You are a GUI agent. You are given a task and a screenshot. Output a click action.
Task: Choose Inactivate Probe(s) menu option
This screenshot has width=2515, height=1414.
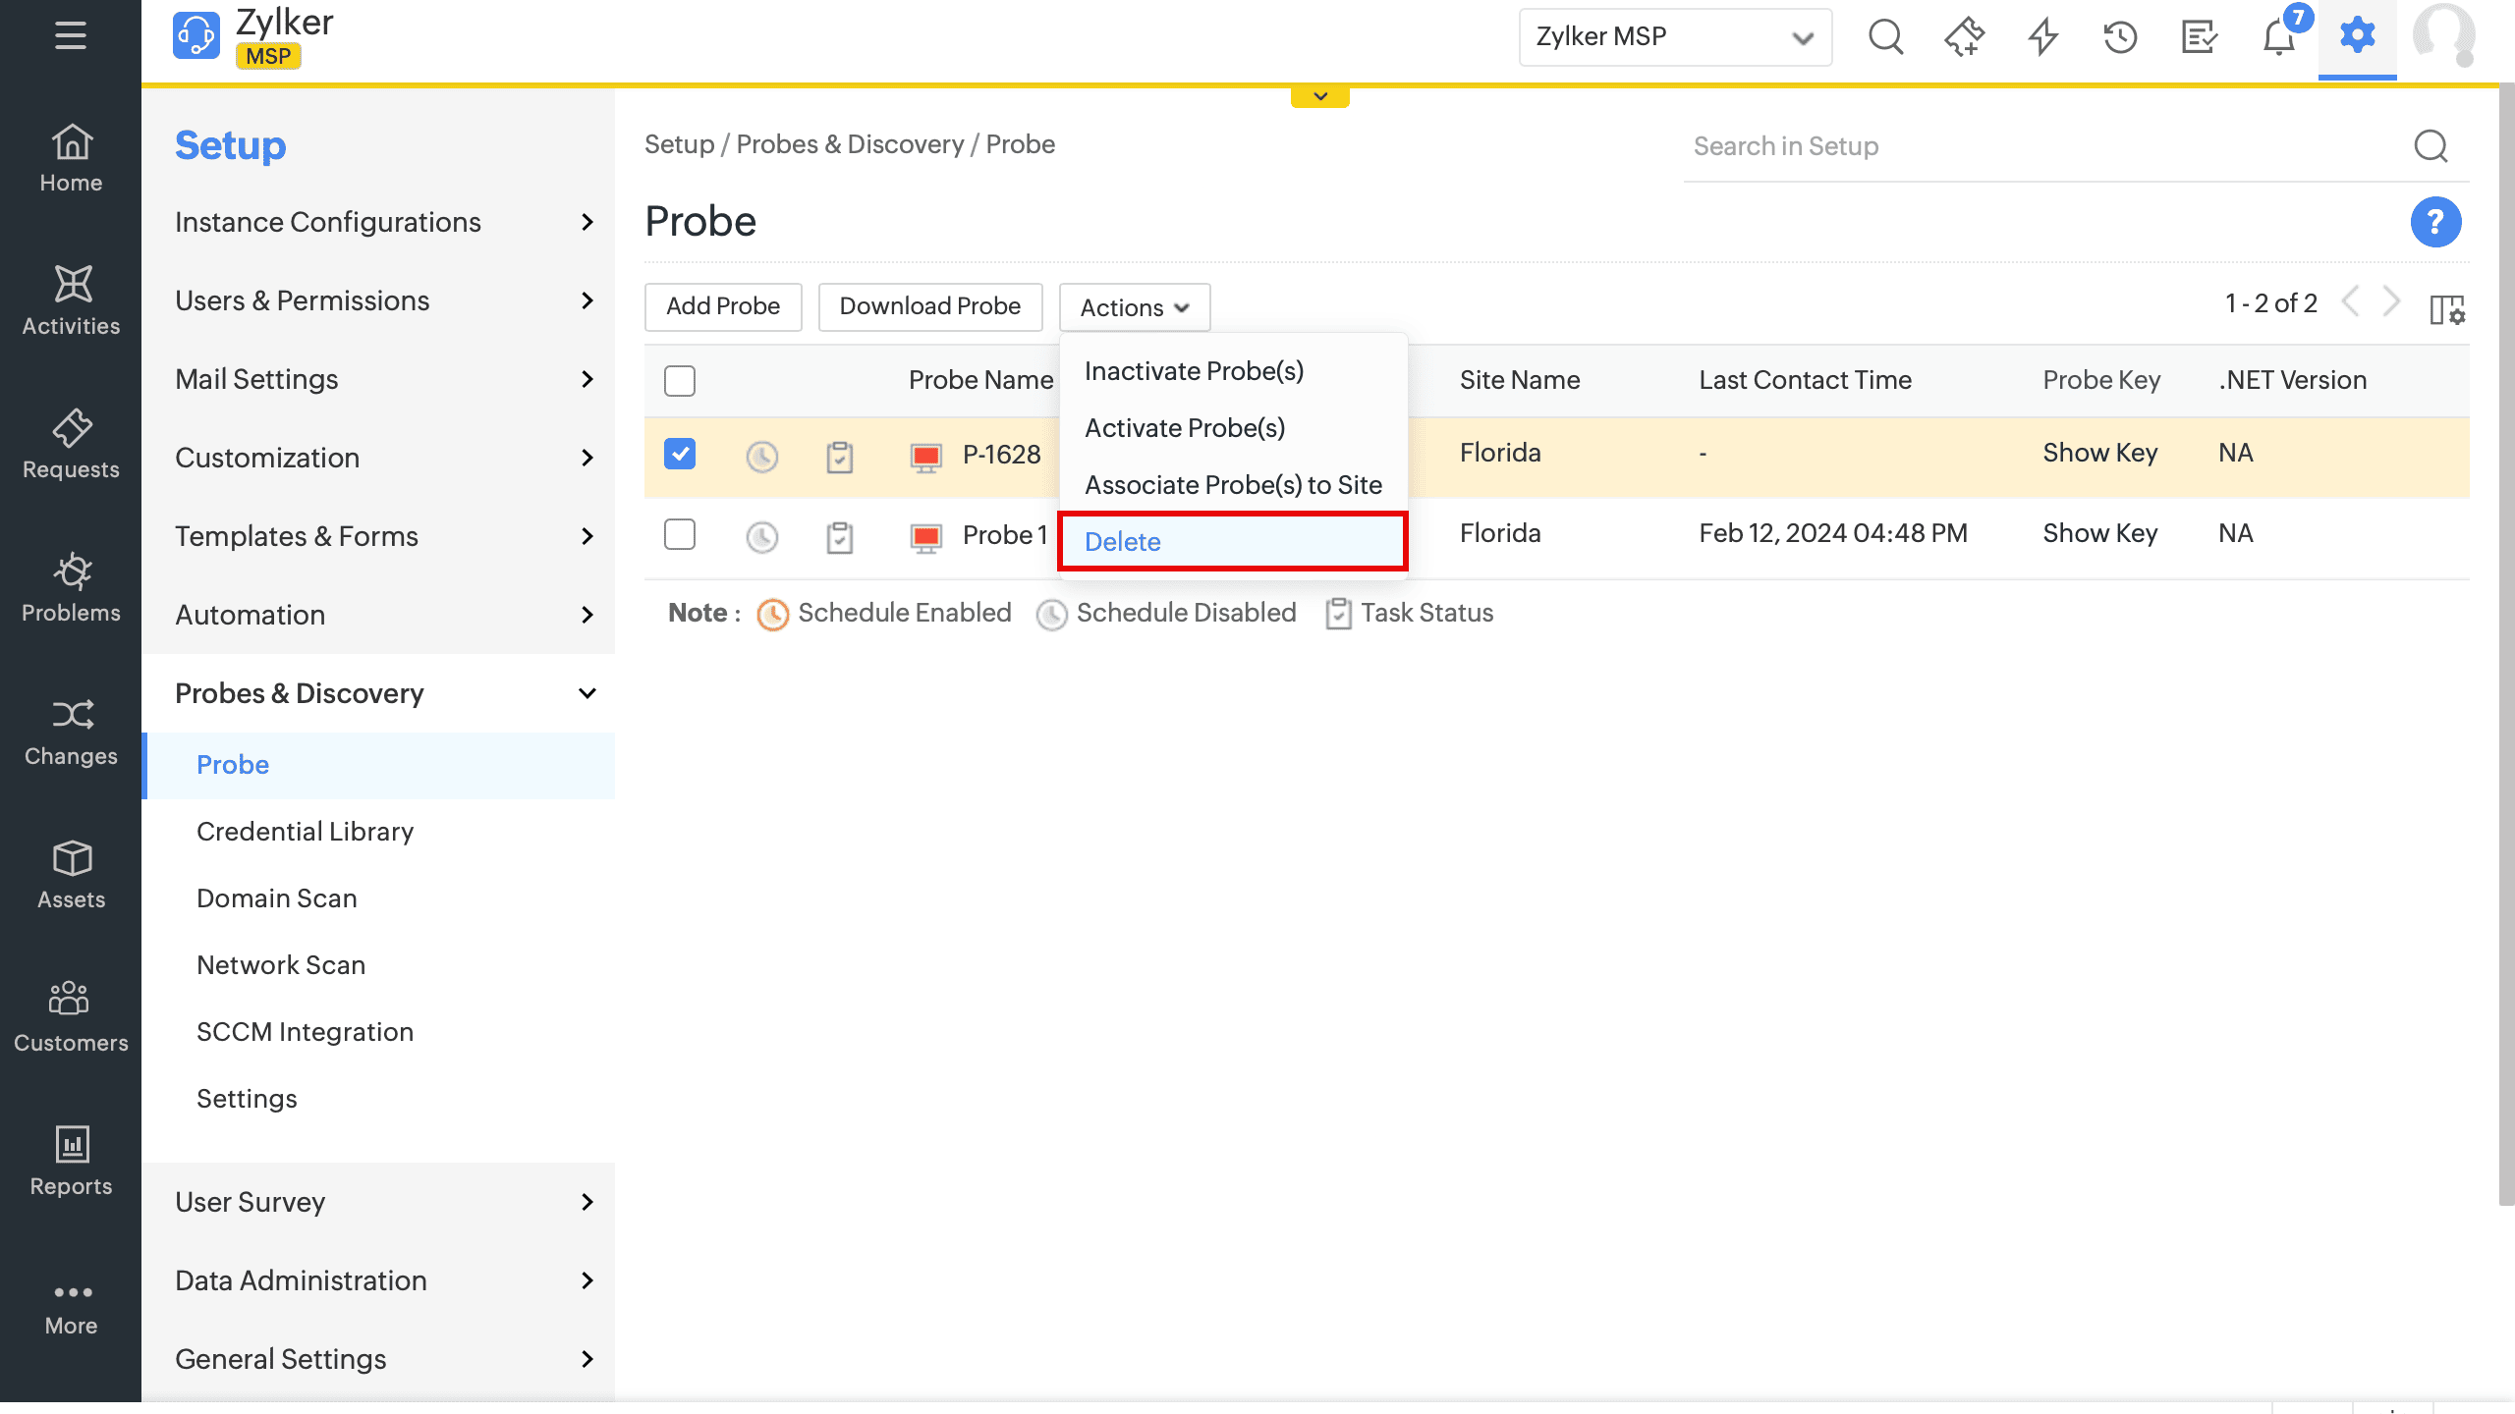1194,371
